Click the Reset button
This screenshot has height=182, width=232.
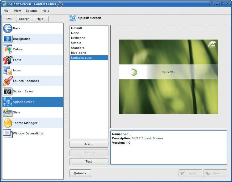click(x=215, y=173)
